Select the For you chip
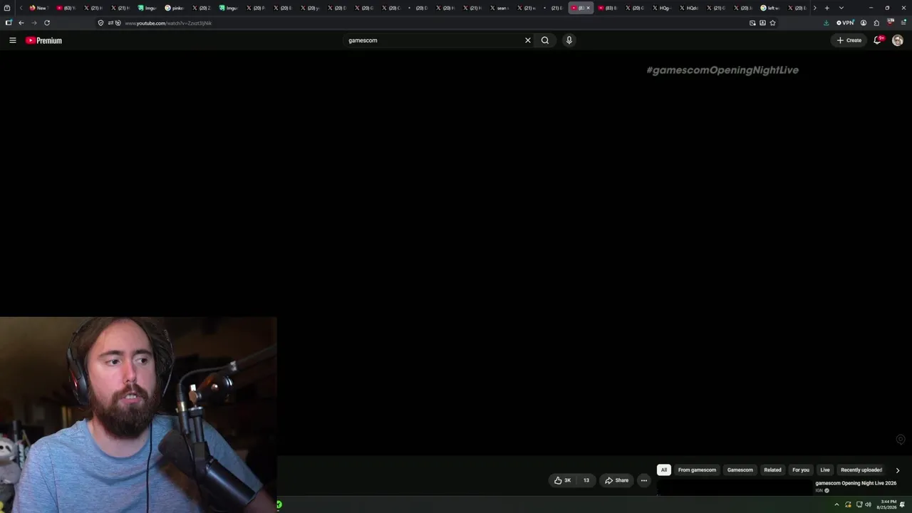912x513 pixels. (801, 470)
